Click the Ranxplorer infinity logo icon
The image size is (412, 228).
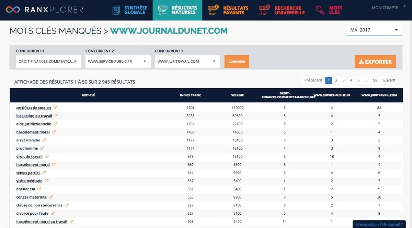[13, 10]
